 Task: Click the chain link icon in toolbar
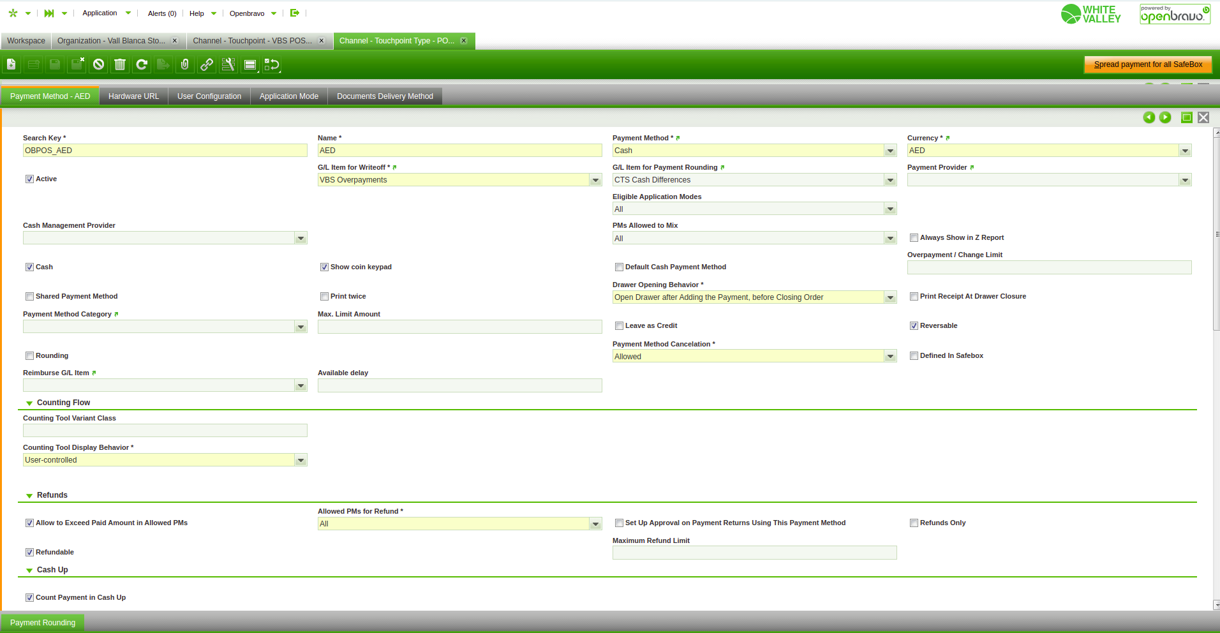[207, 64]
